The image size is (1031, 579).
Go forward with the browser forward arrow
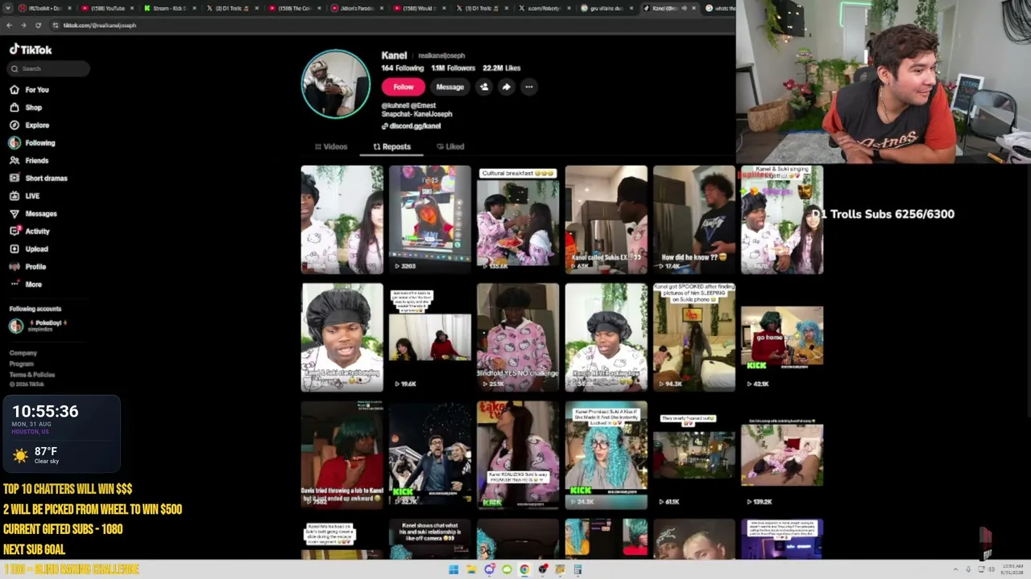tap(23, 25)
